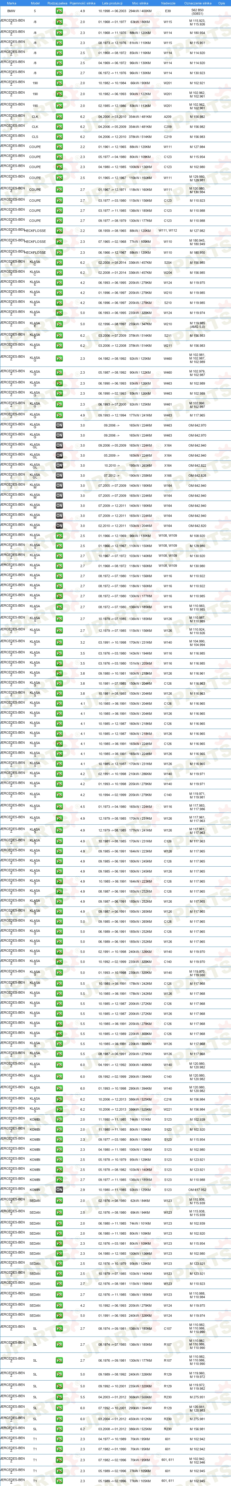This screenshot has width=231, height=1486.
Task: Click the S204 body cell
Action: pos(168,263)
